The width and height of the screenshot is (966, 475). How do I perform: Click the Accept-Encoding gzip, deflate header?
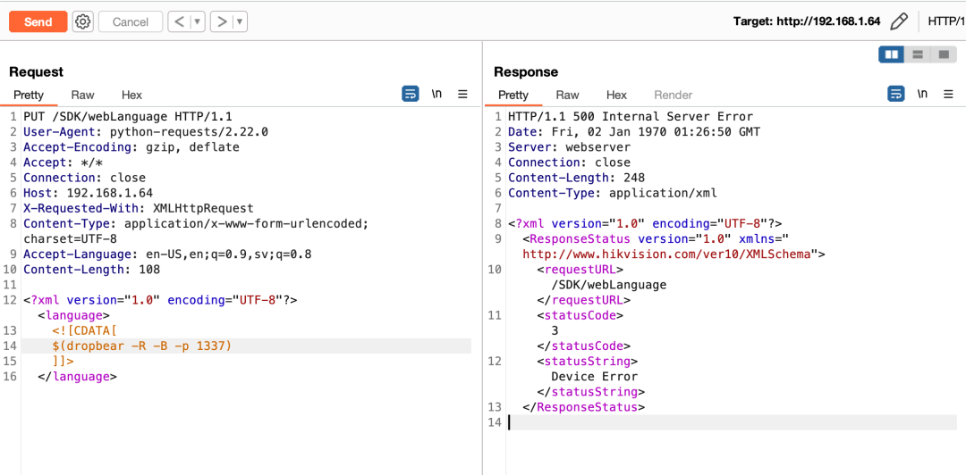(x=131, y=147)
